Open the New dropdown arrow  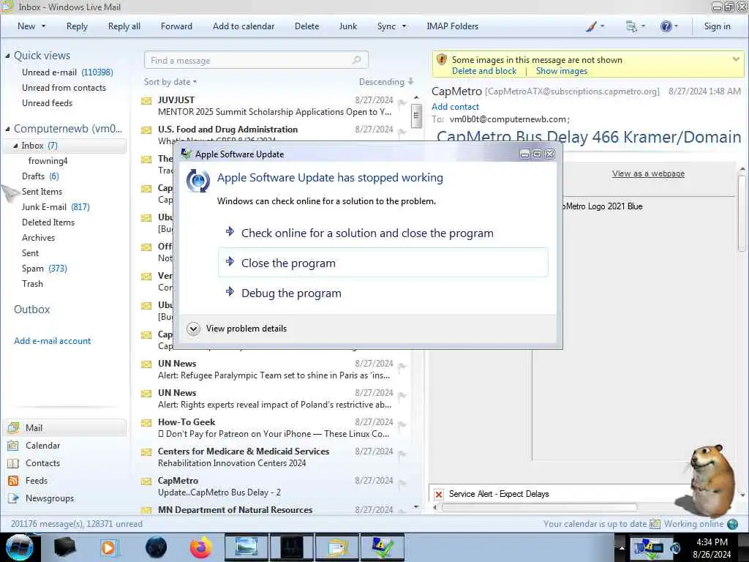(43, 26)
